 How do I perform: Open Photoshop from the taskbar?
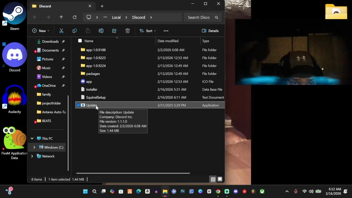pyautogui.click(x=183, y=191)
